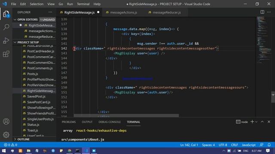Image resolution: width=275 pixels, height=154 pixels.
Task: Show hidden tray icons chevron
Action: pos(223,151)
